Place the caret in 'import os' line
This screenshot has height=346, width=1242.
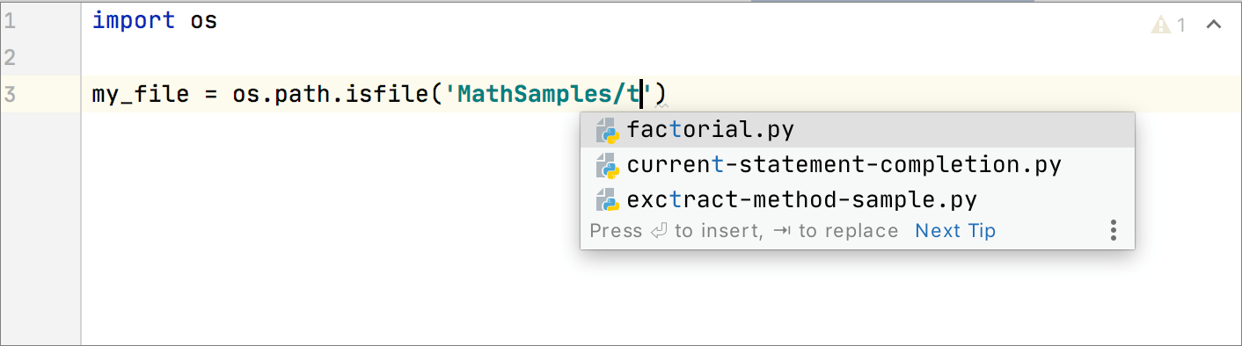155,20
